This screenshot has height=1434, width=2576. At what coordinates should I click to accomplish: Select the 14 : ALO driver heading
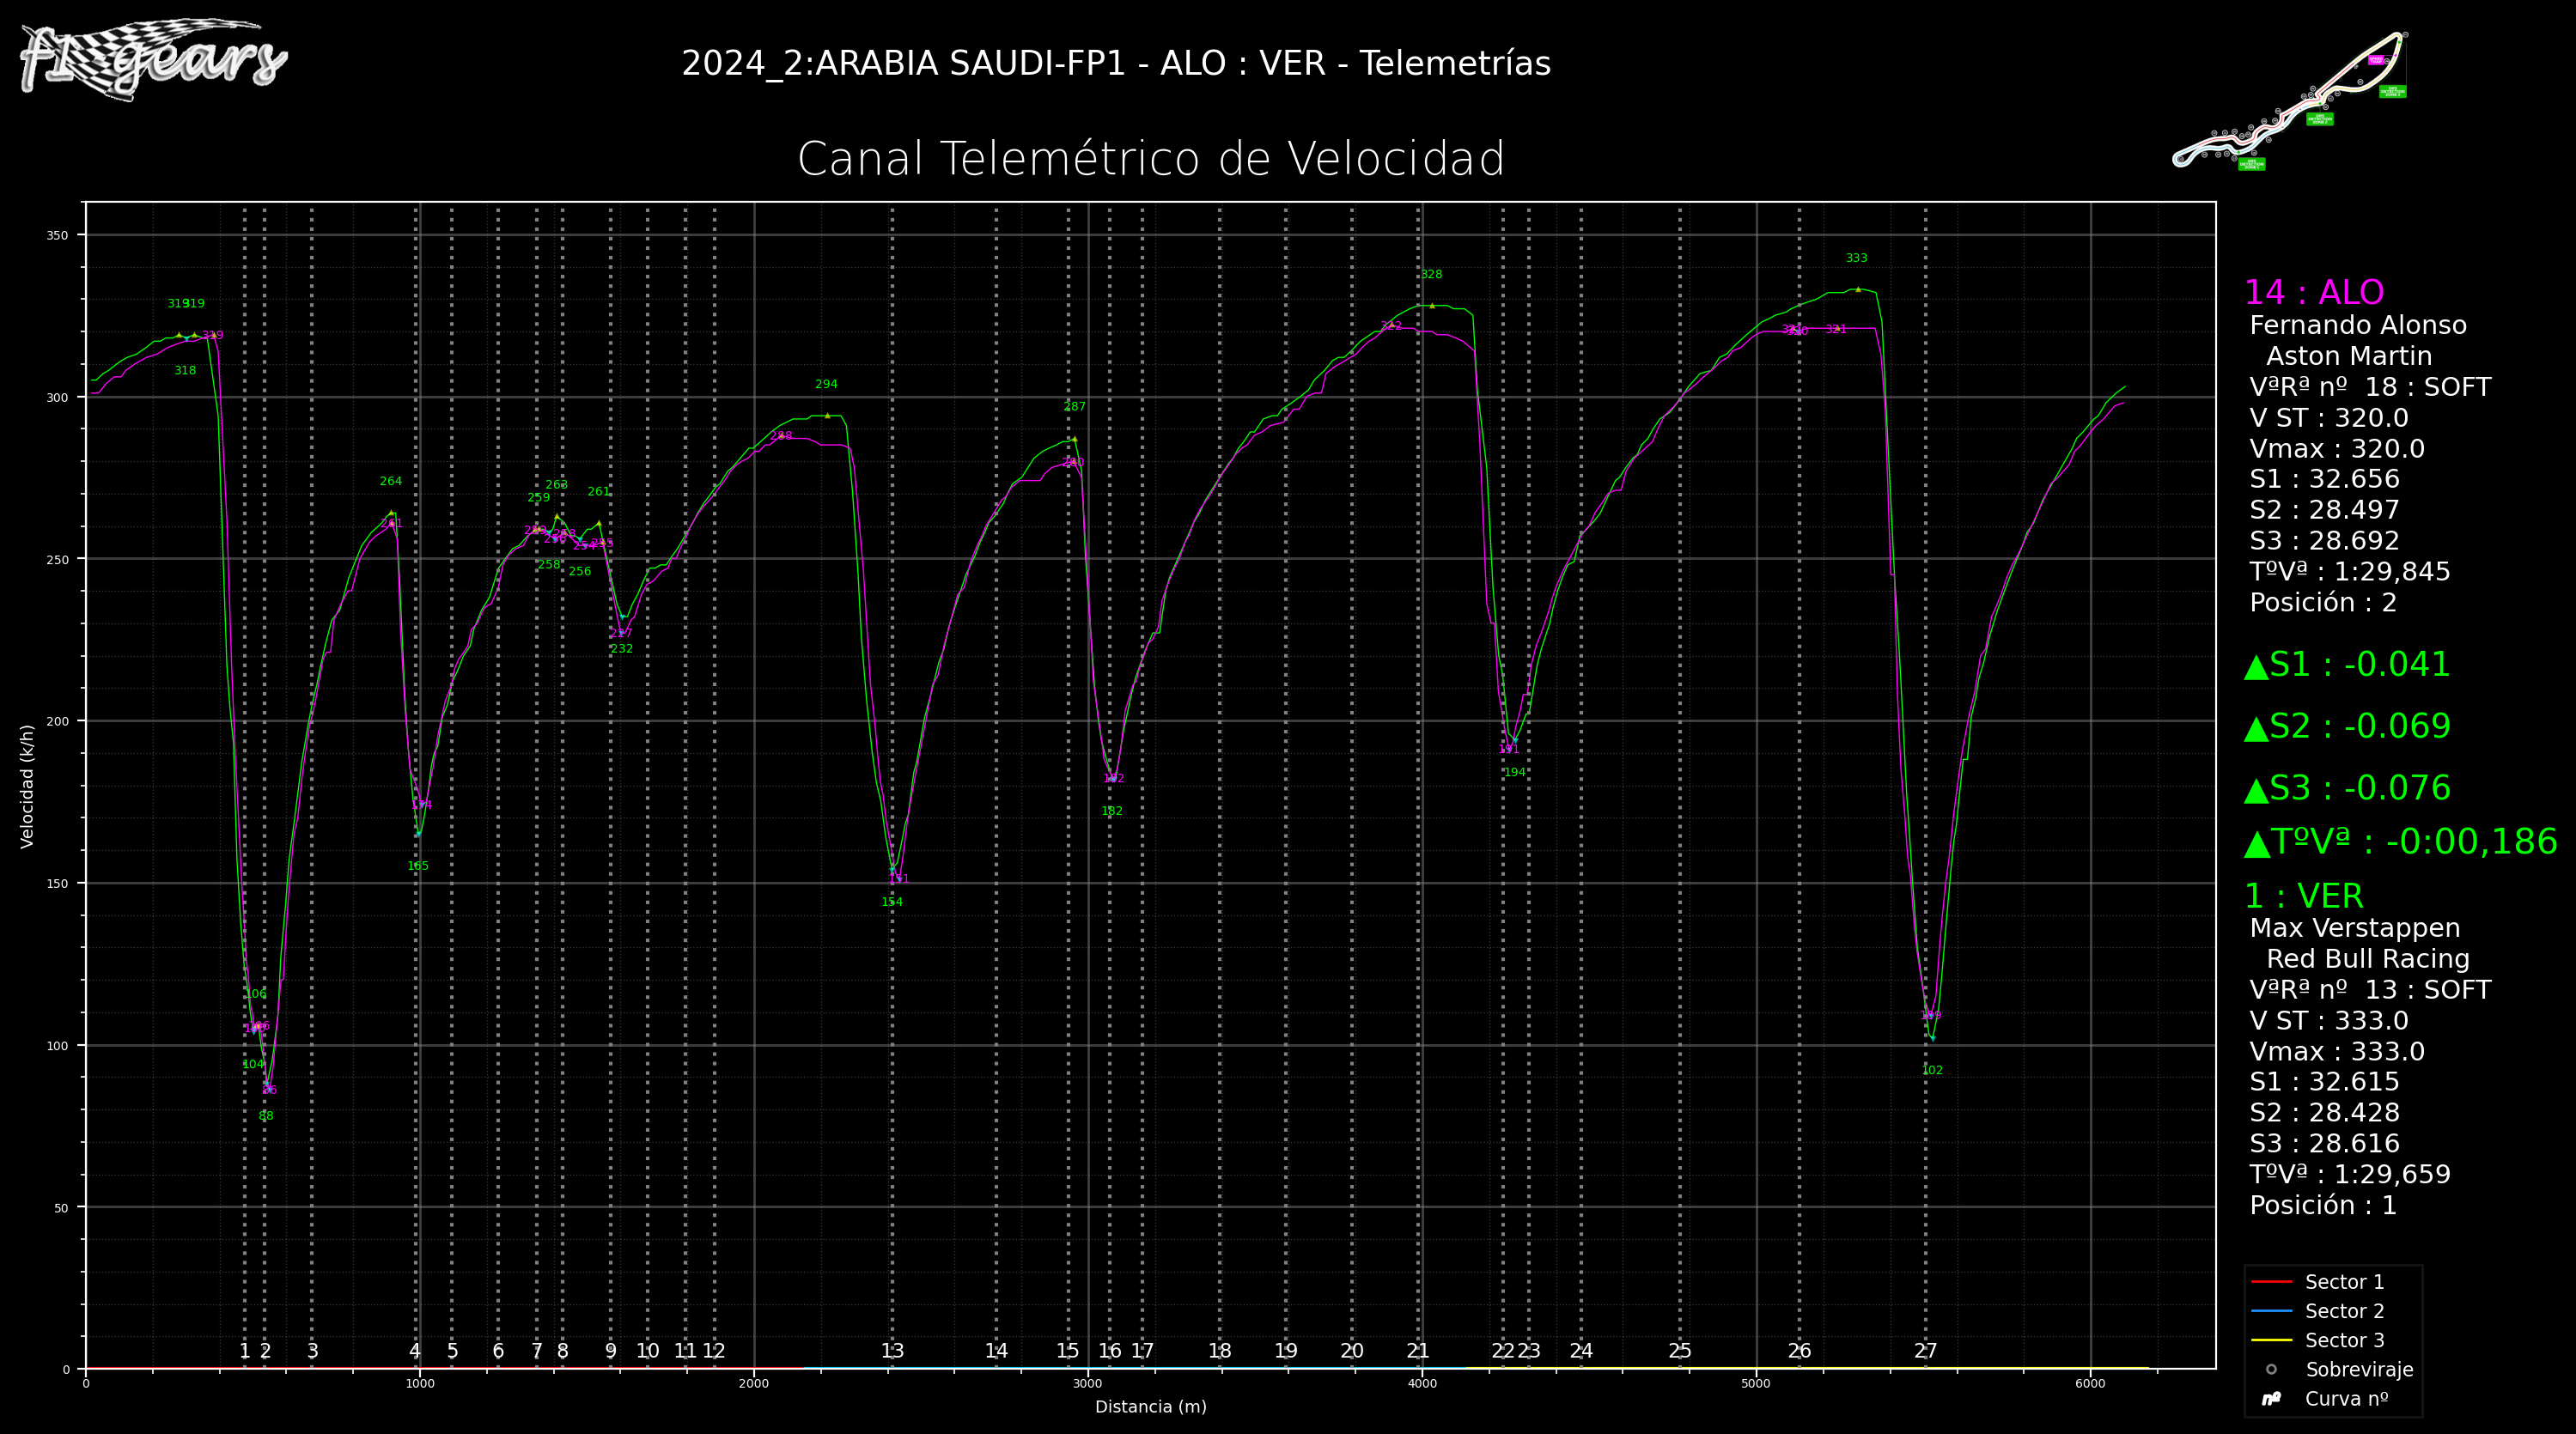point(2313,292)
